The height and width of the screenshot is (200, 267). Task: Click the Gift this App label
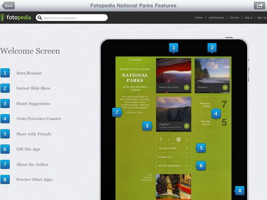coord(28,149)
